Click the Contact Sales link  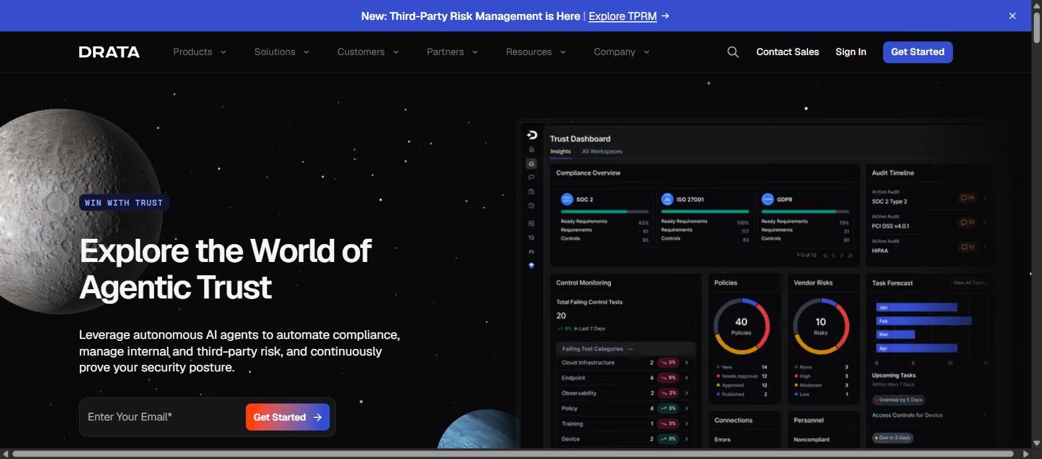pyautogui.click(x=787, y=52)
